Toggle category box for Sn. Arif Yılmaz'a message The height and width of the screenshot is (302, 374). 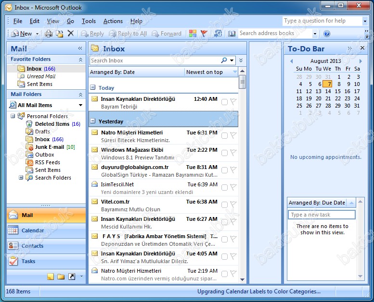[x=224, y=256]
